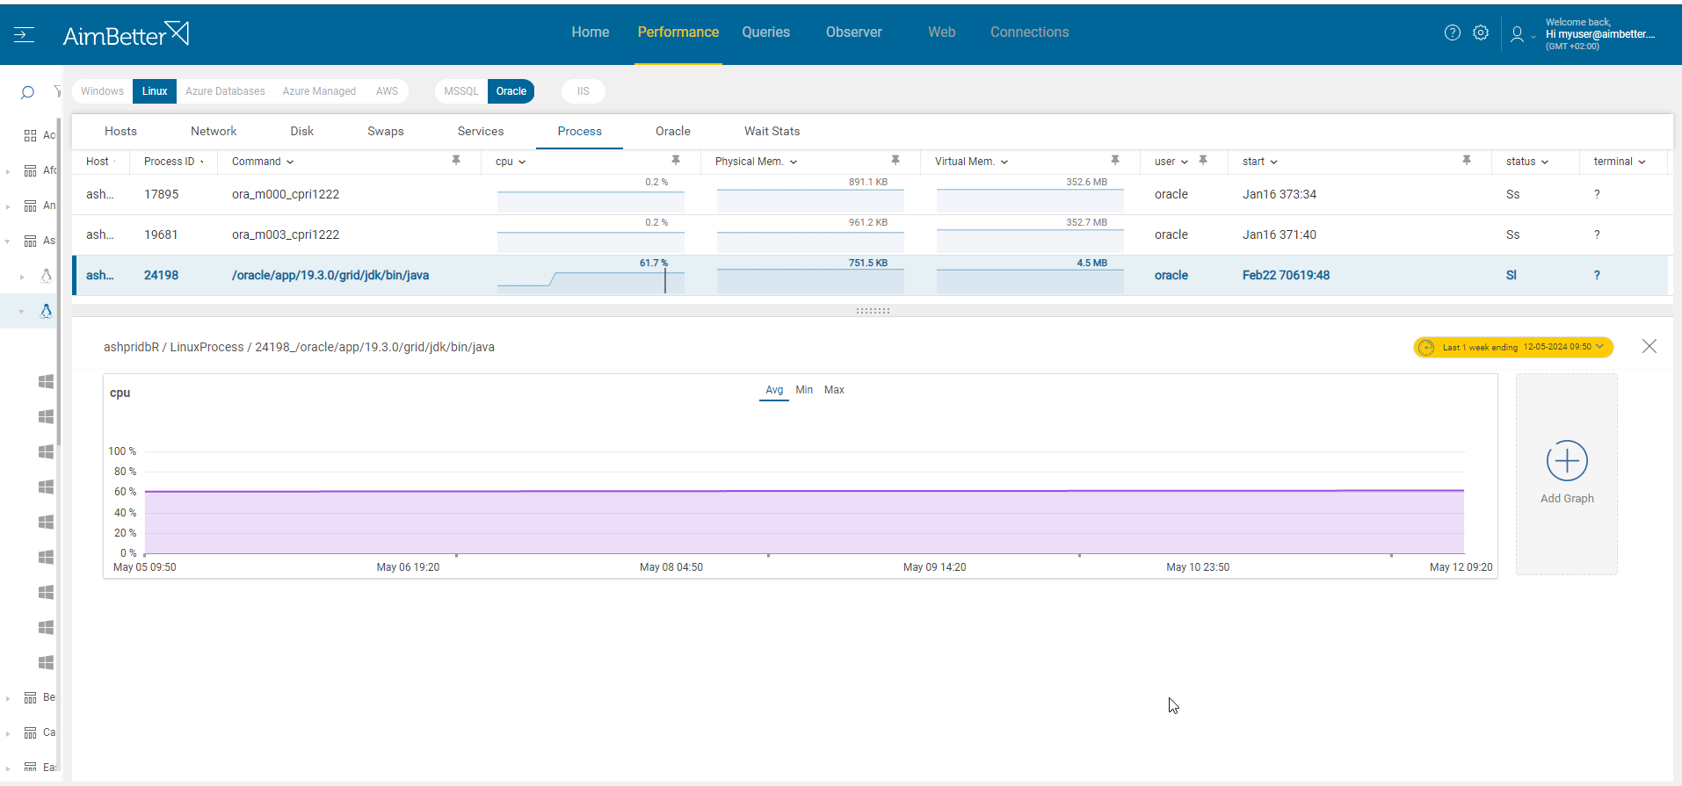Toggle the Azure Databases filter
The height and width of the screenshot is (786, 1682).
click(225, 91)
